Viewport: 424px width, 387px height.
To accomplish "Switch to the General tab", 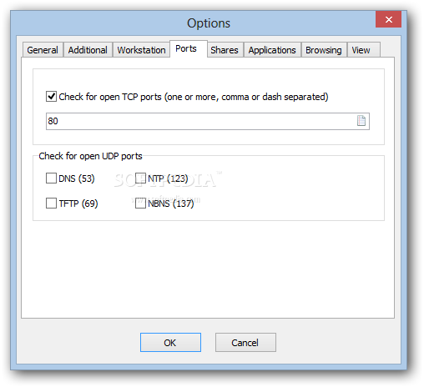I will coord(43,50).
